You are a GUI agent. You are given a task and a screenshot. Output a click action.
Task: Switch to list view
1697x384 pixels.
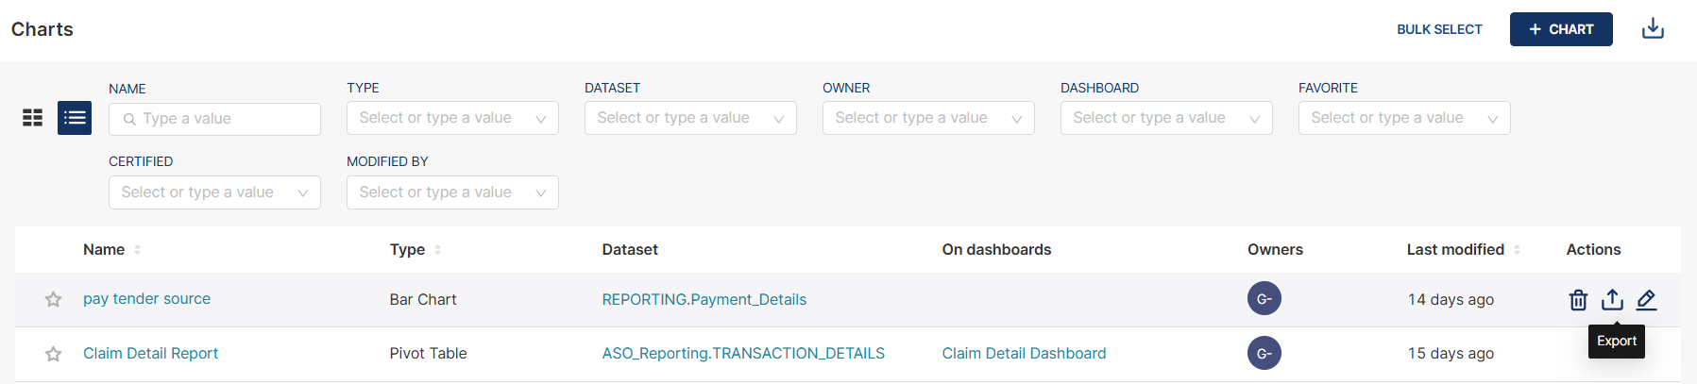pyautogui.click(x=75, y=118)
